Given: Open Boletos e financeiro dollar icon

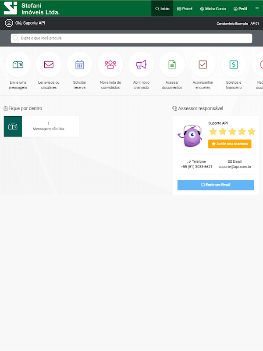Looking at the screenshot, I should (234, 64).
